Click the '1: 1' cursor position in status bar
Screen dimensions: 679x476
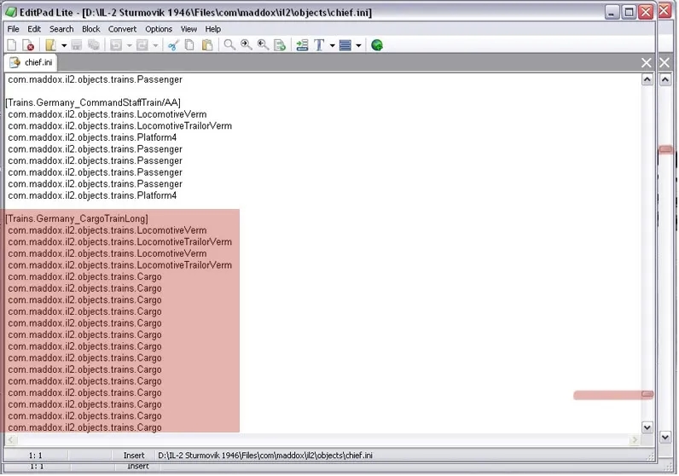(36, 456)
